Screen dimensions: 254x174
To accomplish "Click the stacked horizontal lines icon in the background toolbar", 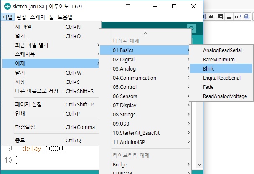I will tap(229, 17).
